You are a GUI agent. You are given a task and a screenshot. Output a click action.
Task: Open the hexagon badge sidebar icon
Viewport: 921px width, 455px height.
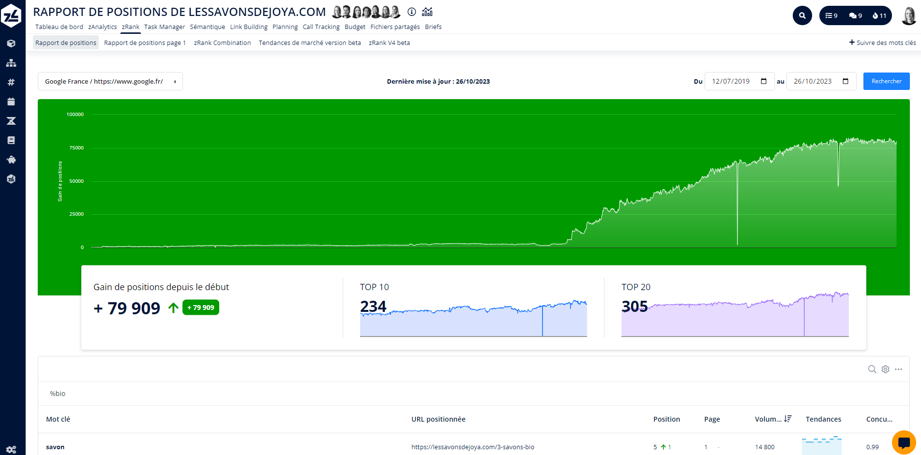click(11, 179)
